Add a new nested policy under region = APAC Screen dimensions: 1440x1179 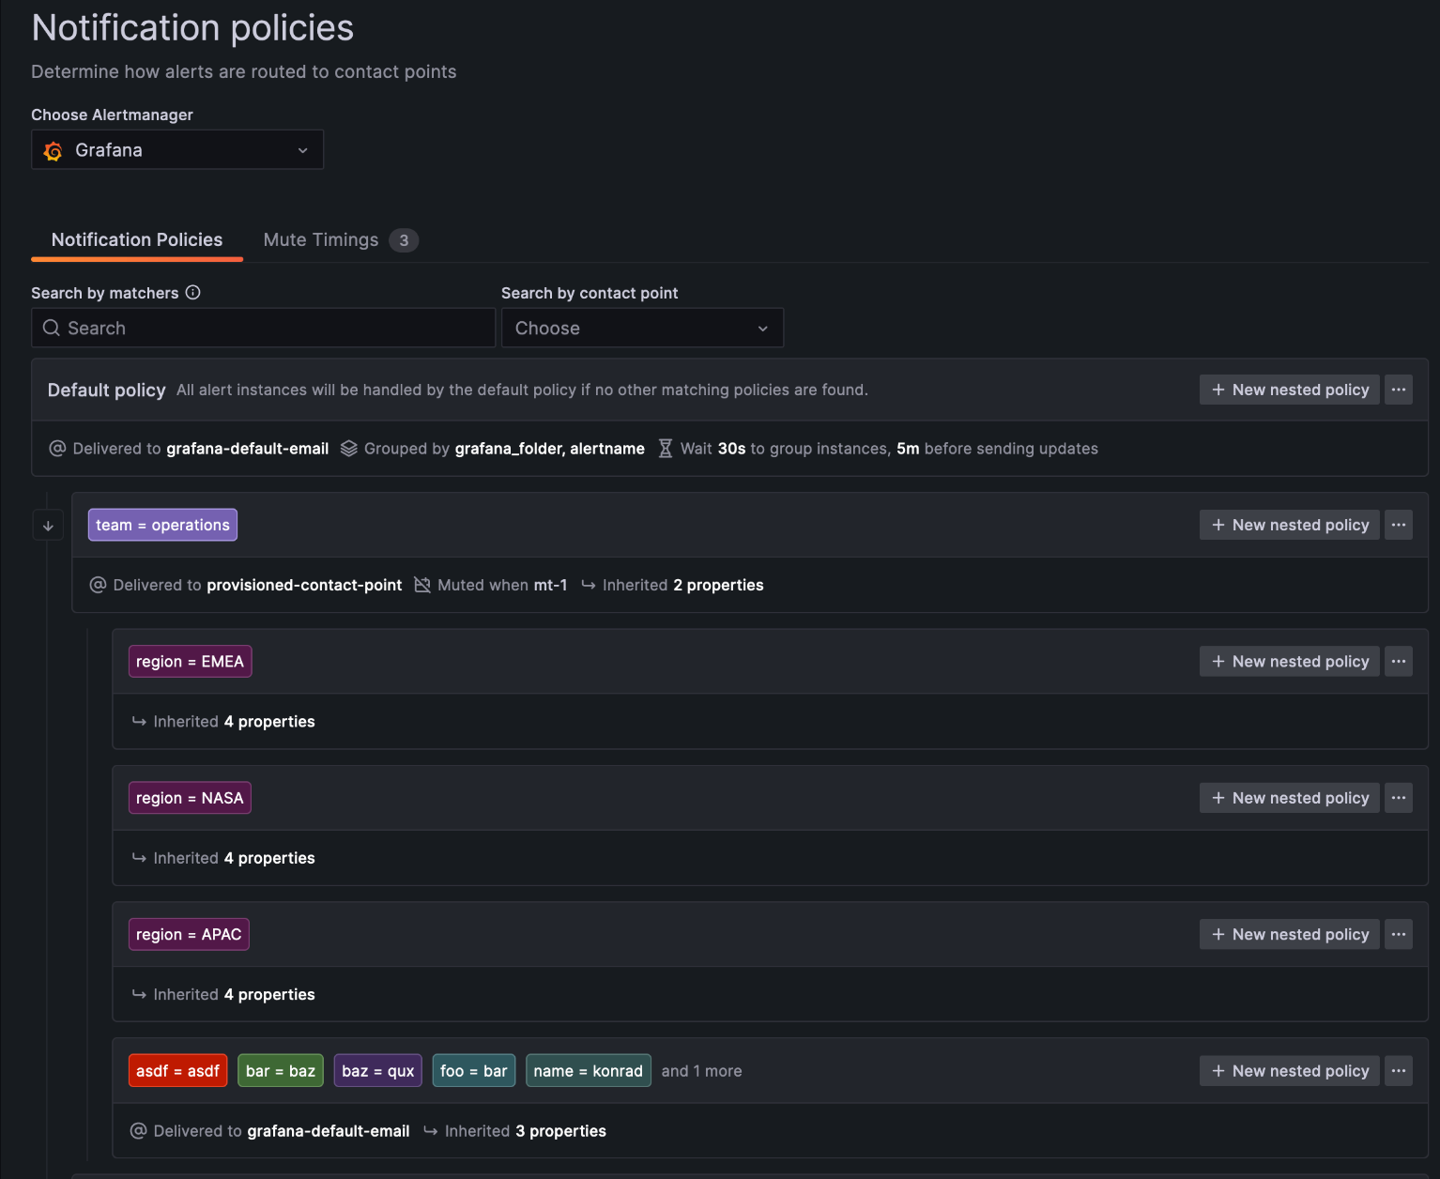coord(1289,934)
